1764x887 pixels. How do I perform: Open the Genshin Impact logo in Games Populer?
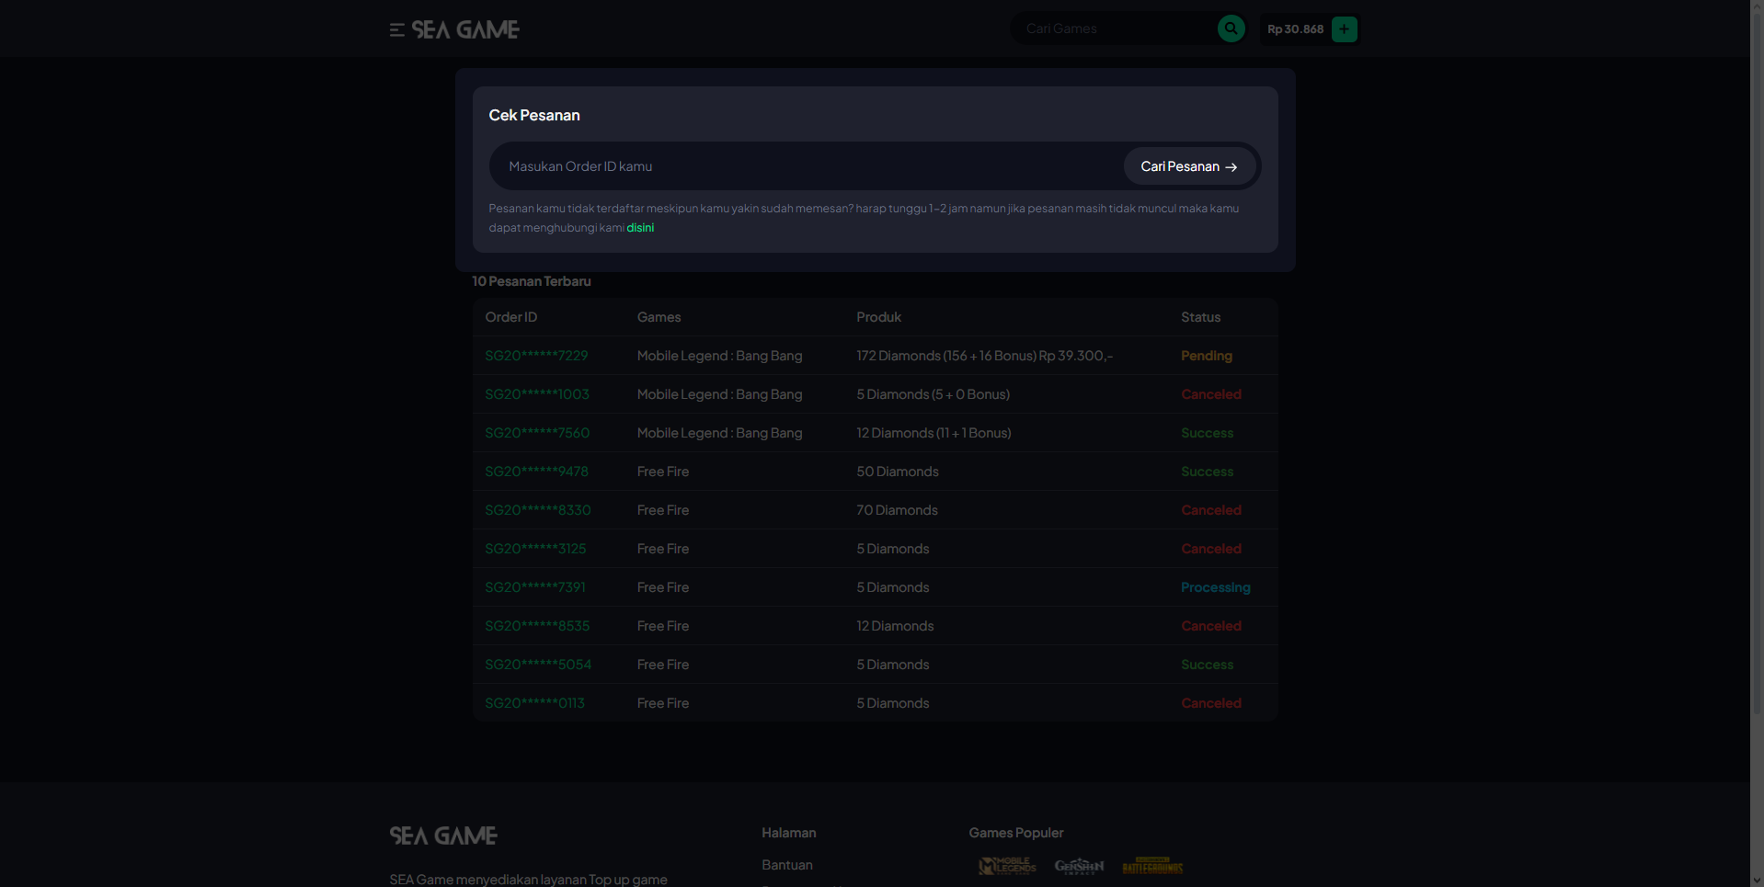[1079, 866]
